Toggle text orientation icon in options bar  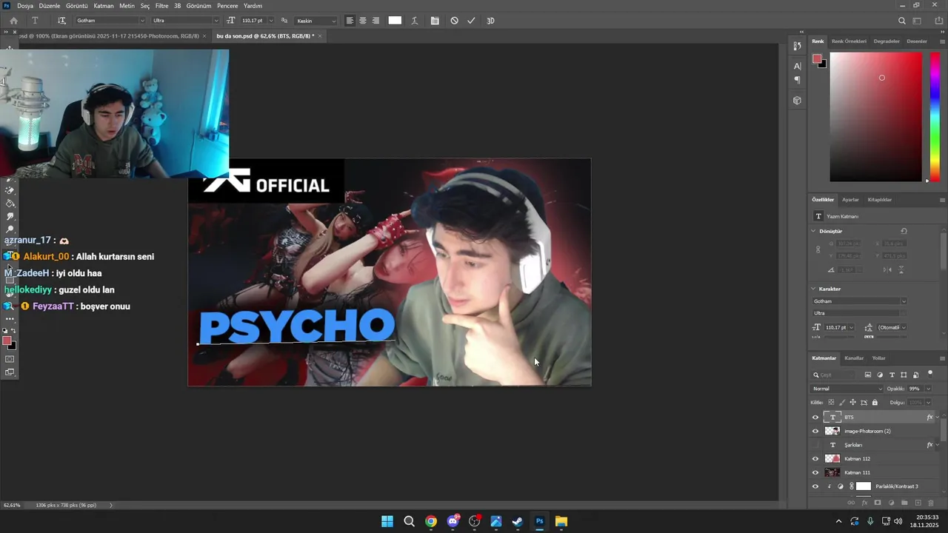61,21
